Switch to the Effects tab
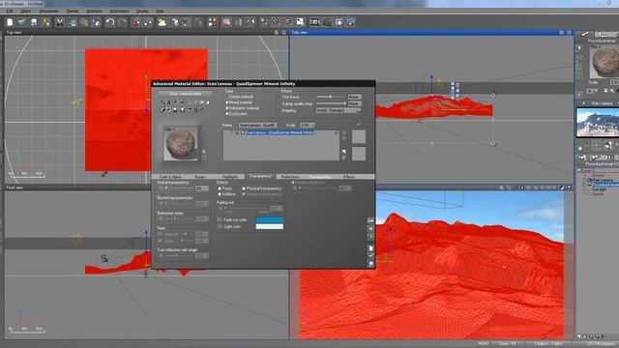The height and width of the screenshot is (348, 619). tap(349, 177)
